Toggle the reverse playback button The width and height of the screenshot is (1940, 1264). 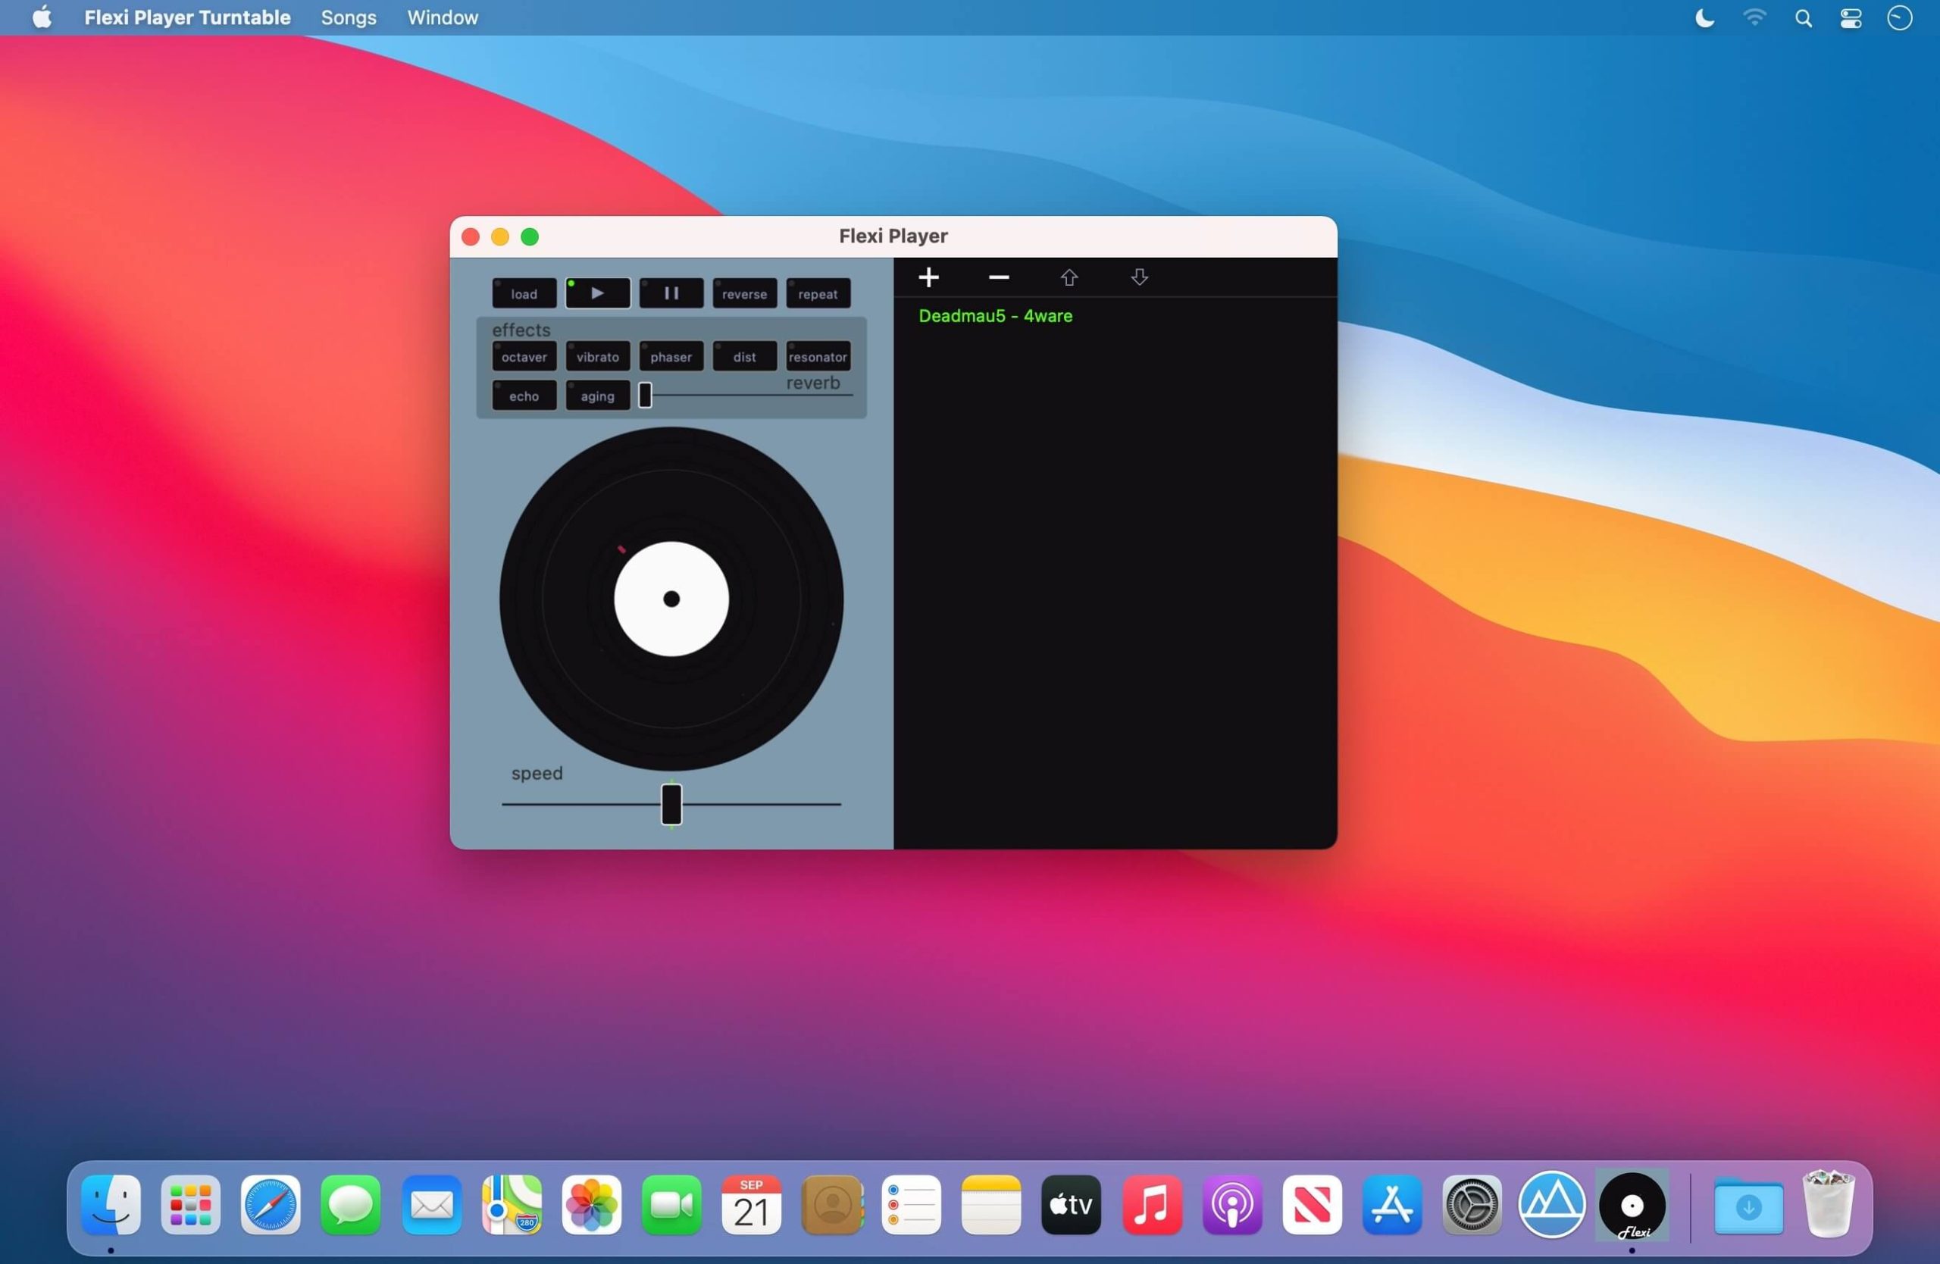coord(744,294)
